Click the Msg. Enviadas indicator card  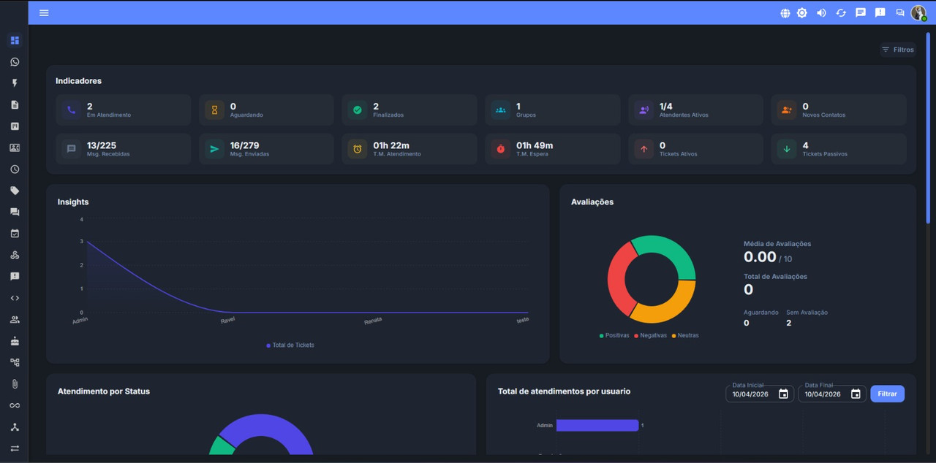[266, 149]
